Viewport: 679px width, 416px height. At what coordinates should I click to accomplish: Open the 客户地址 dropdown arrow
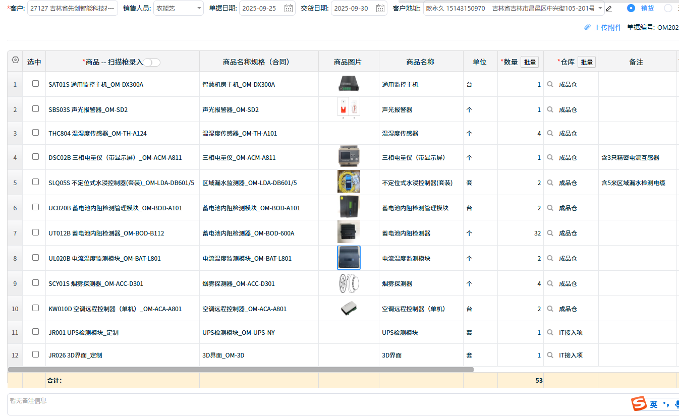[x=599, y=9]
